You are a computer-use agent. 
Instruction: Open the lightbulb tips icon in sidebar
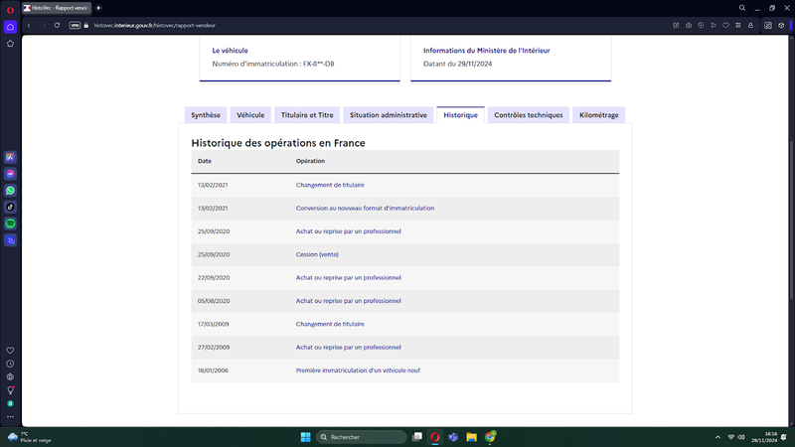[x=10, y=389]
